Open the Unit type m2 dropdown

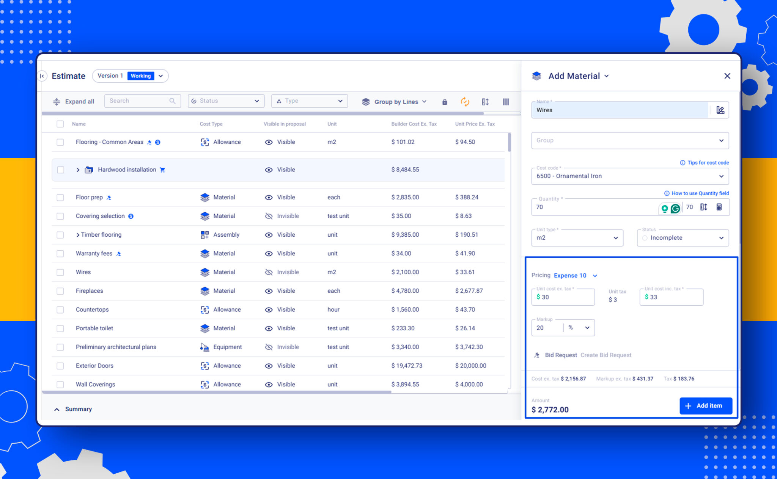[577, 238]
